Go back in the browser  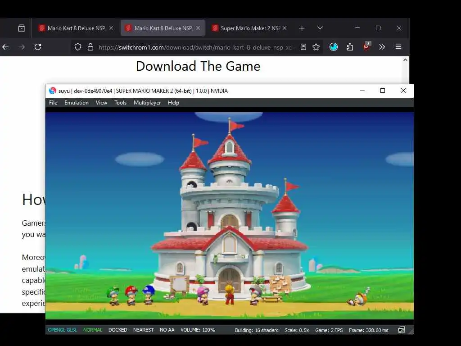pyautogui.click(x=5, y=47)
